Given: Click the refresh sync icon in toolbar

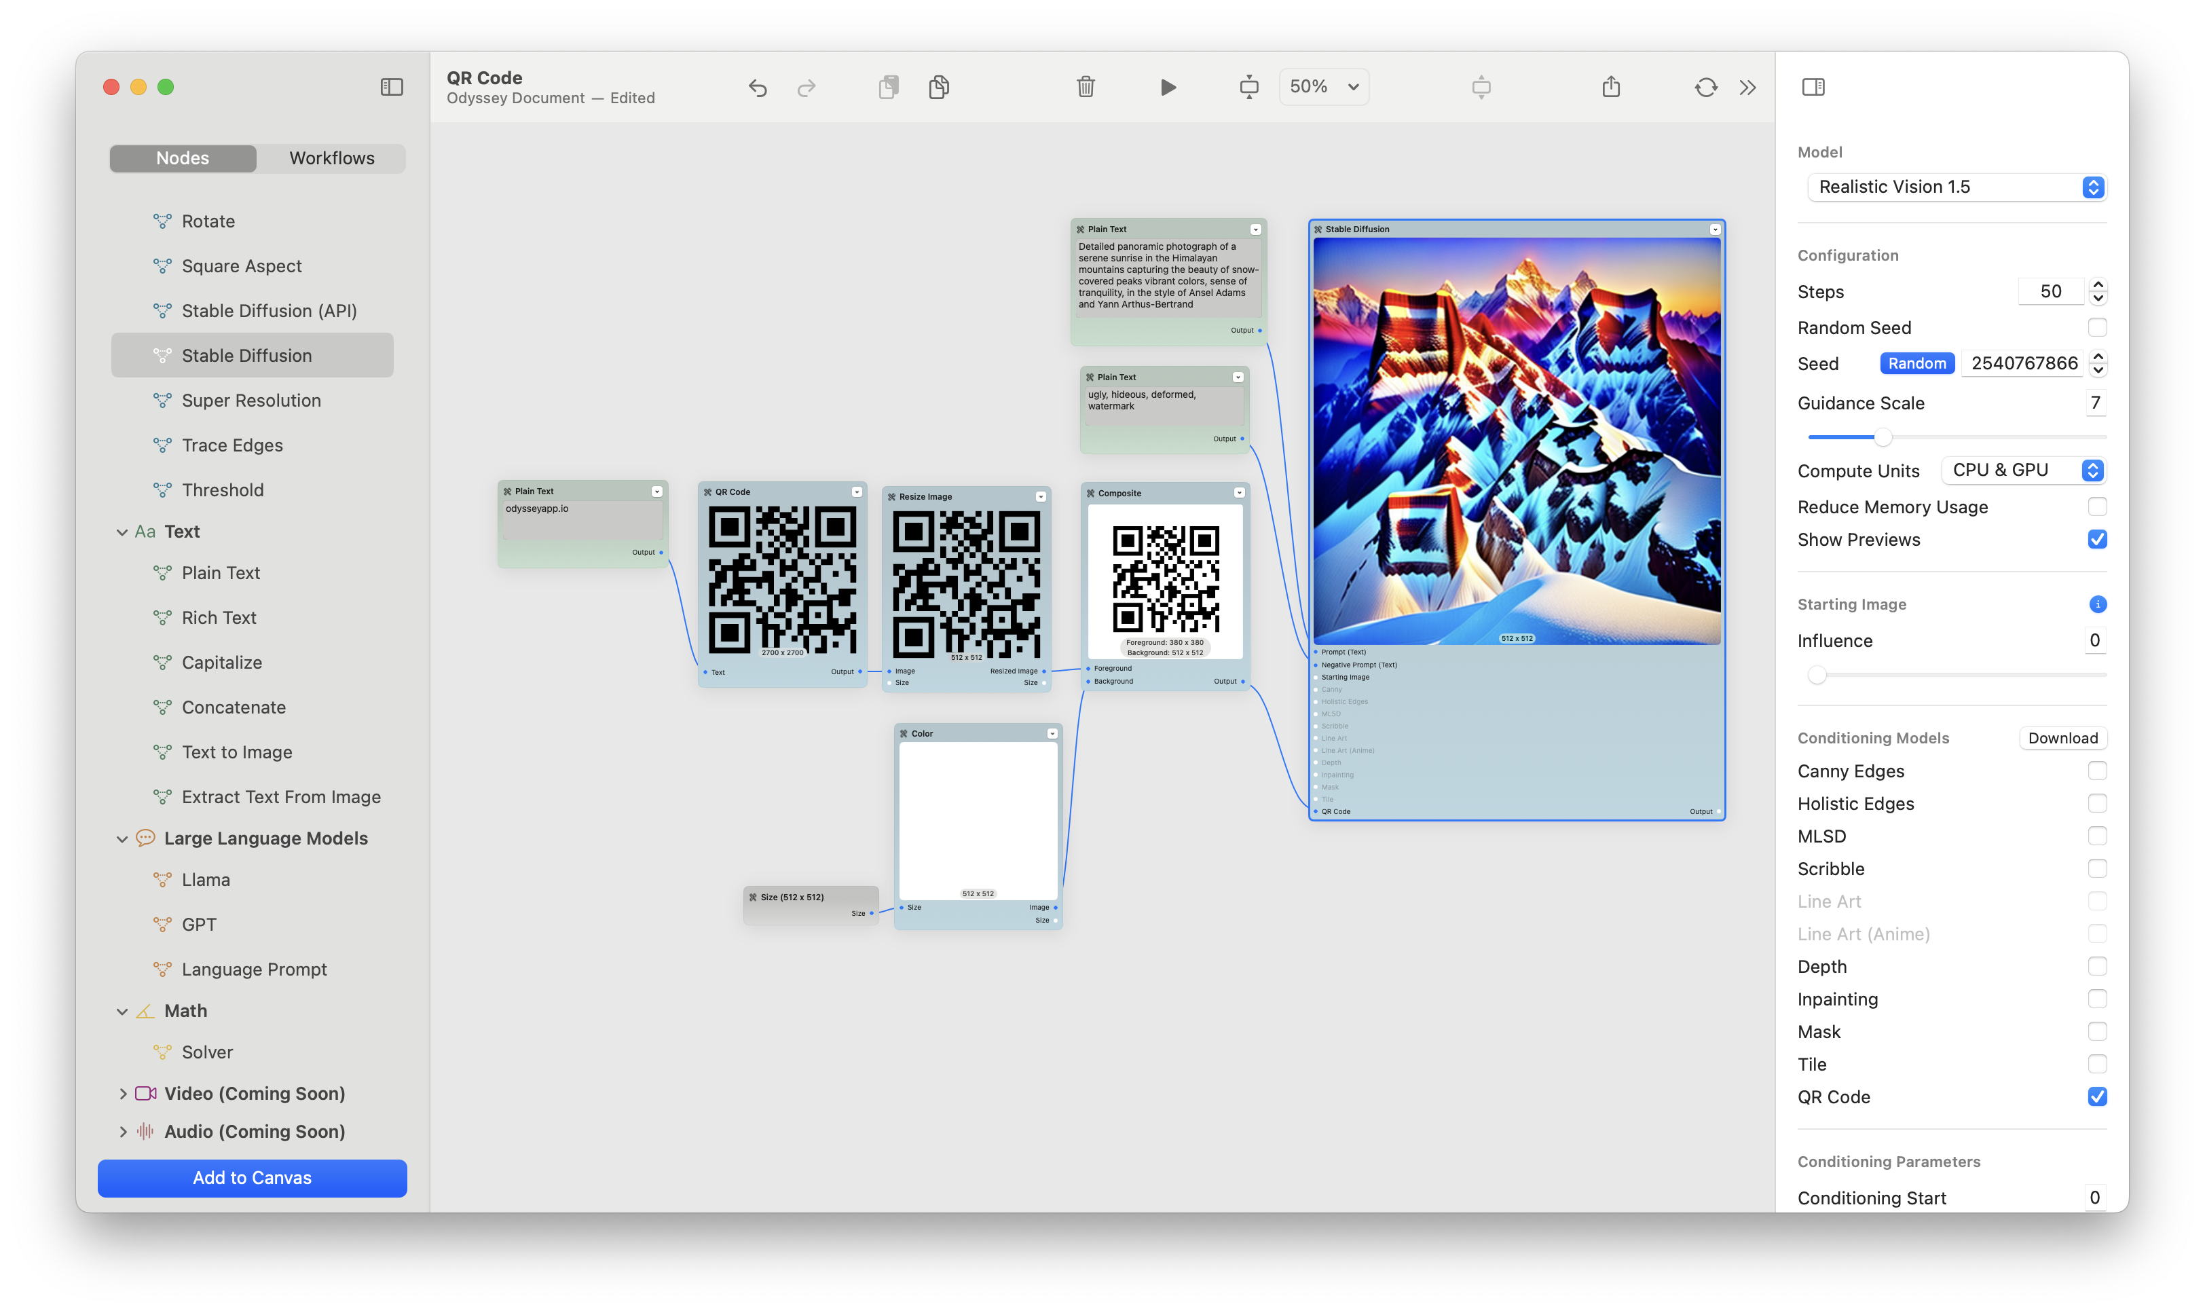Looking at the screenshot, I should coord(1705,87).
